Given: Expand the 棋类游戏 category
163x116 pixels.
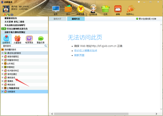Looking at the screenshot, I should click(2, 85).
